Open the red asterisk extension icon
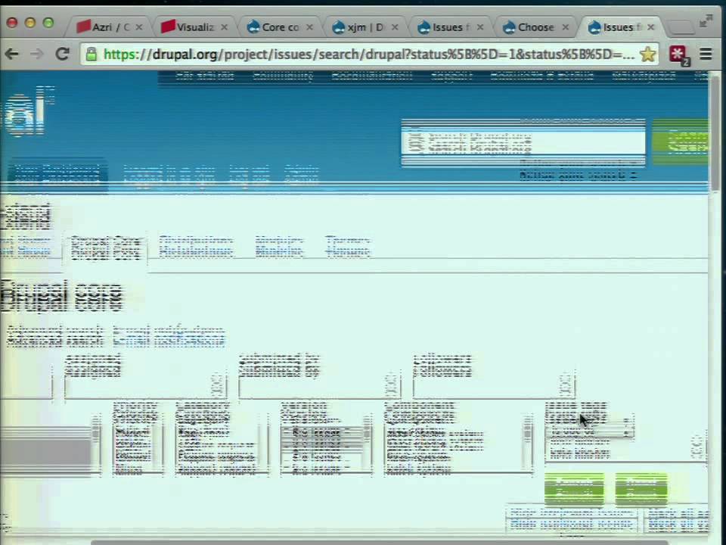This screenshot has height=545, width=726. 678,54
